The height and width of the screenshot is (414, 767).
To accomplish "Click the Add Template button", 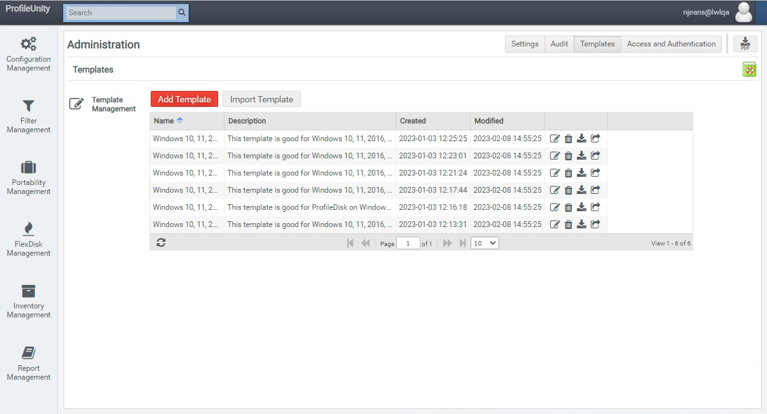I will coord(184,99).
